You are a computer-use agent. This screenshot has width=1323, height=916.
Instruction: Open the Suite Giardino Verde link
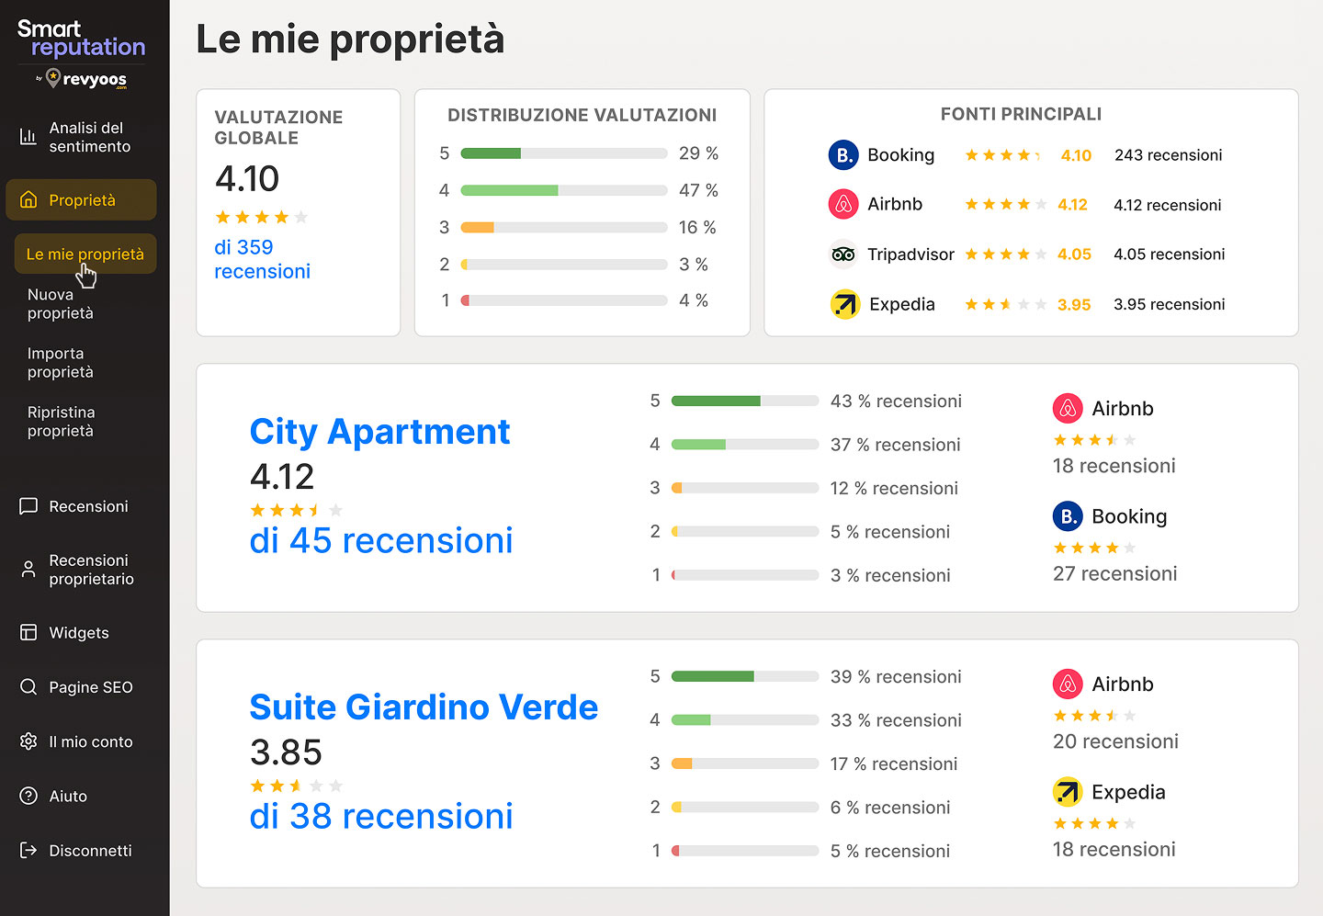click(x=424, y=707)
